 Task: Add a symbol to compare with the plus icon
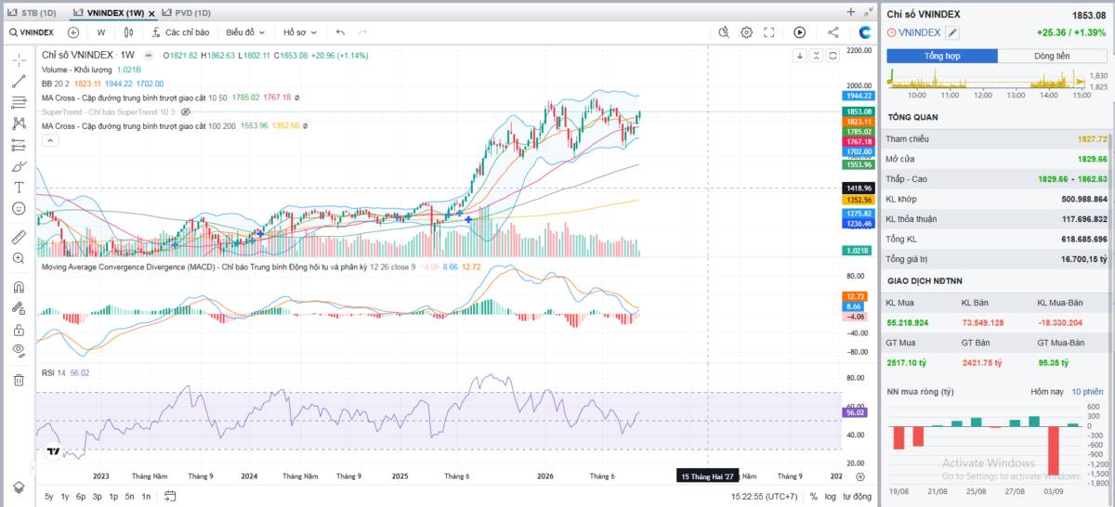click(x=73, y=32)
